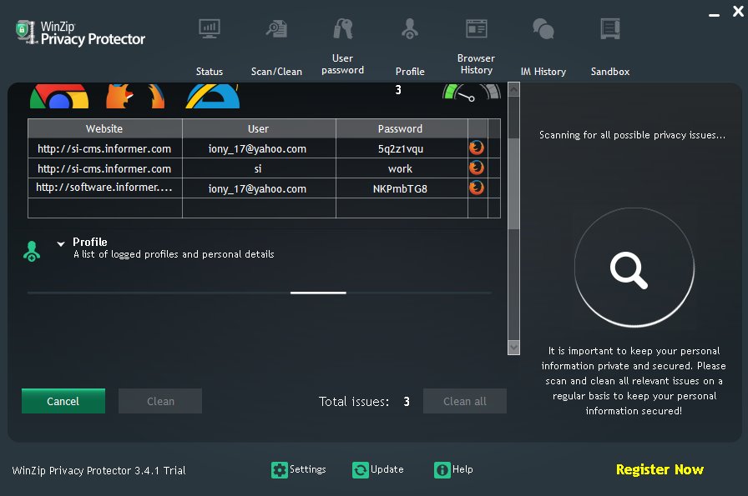Click the Google Chrome browser icon
The width and height of the screenshot is (748, 496).
pos(59,96)
